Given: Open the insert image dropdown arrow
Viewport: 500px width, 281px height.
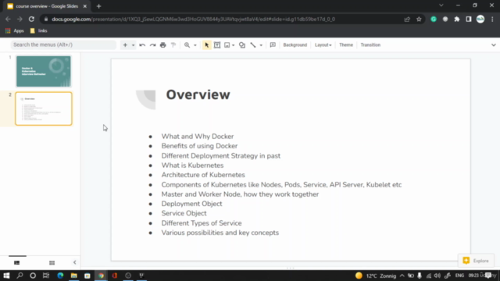Looking at the screenshot, I should (x=234, y=45).
